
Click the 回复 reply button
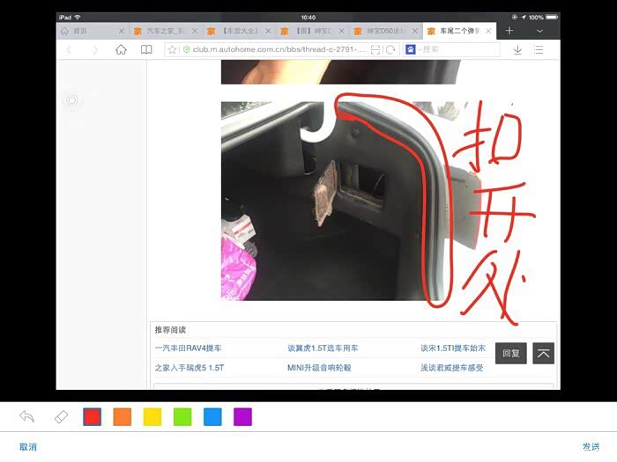click(510, 353)
